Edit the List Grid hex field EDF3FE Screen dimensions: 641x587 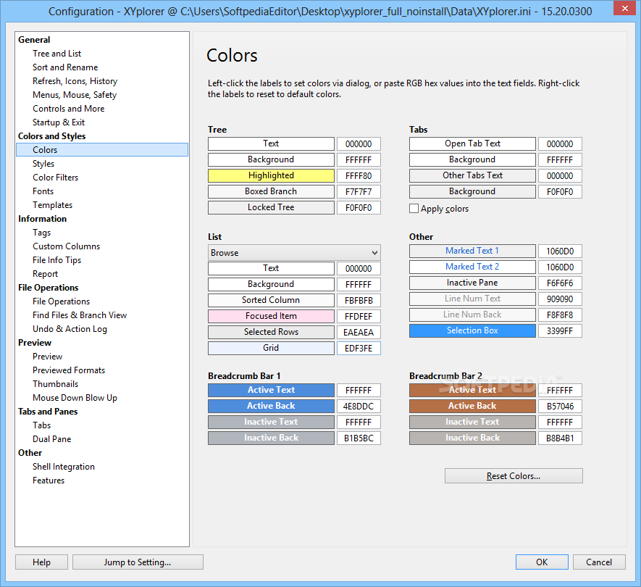[x=359, y=349]
